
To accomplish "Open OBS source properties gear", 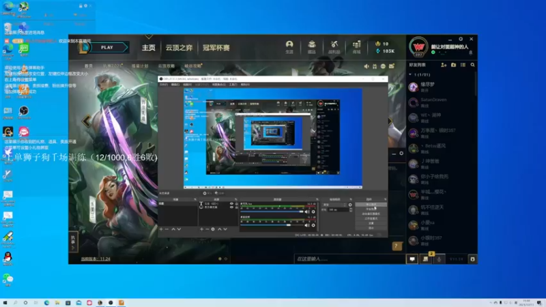I will (213, 229).
